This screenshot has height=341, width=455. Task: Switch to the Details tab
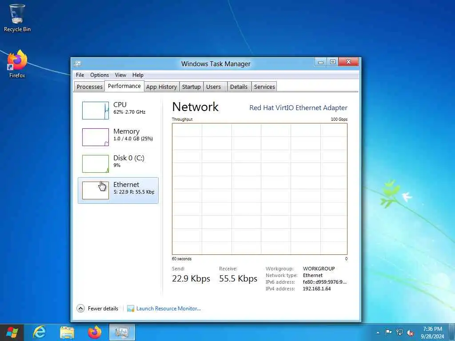[239, 87]
